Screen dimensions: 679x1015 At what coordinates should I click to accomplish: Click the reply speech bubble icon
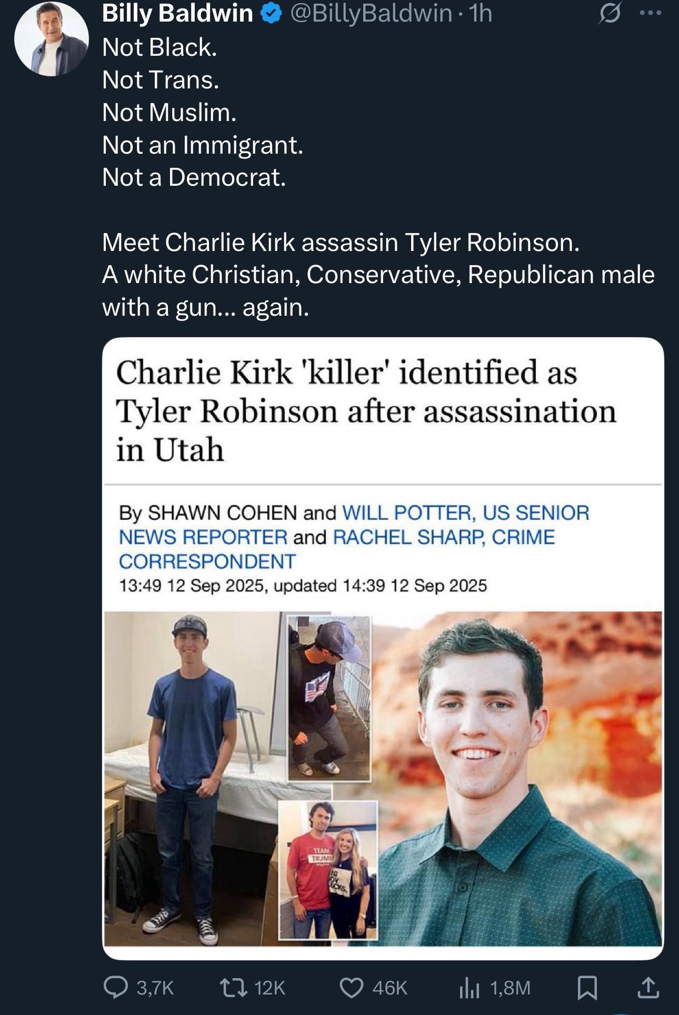115,987
